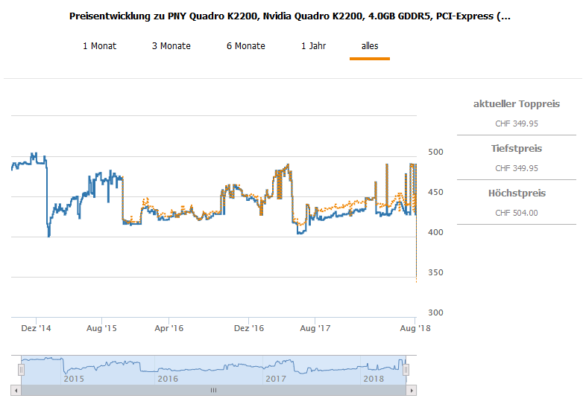Click the navigator scrollbar left arrow
Image resolution: width=586 pixels, height=407 pixels.
pyautogui.click(x=16, y=390)
